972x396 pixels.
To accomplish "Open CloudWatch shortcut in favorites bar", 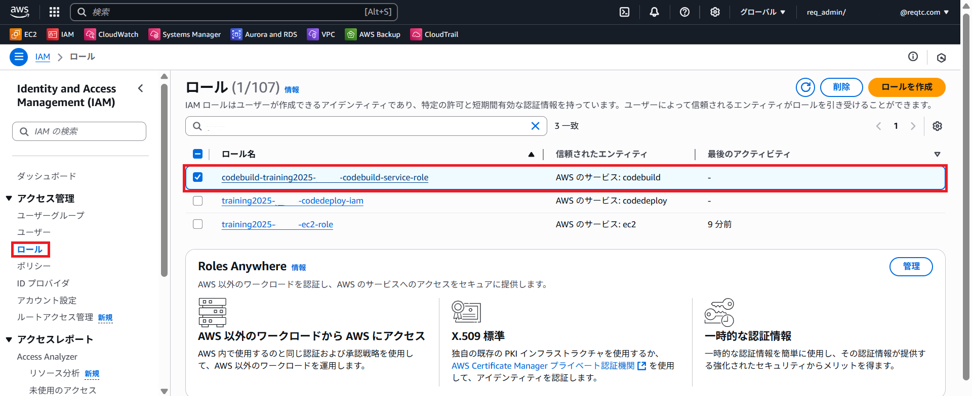I will 111,34.
